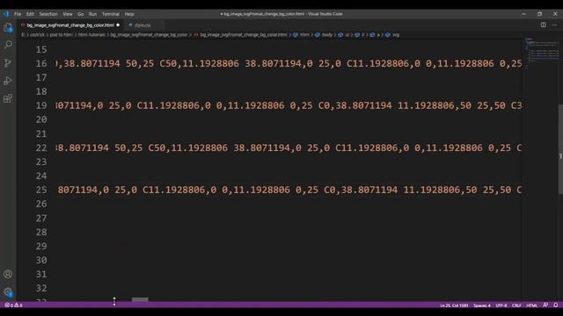Viewport: 563px width, 316px height.
Task: Click the code minimap
Action: tap(541, 53)
